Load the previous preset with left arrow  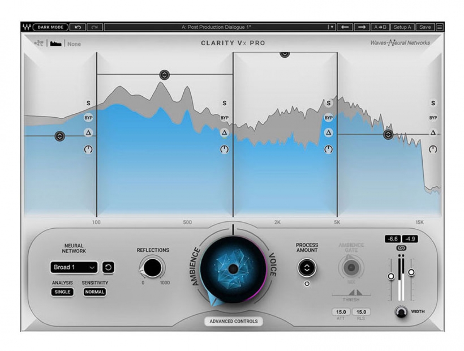(345, 27)
